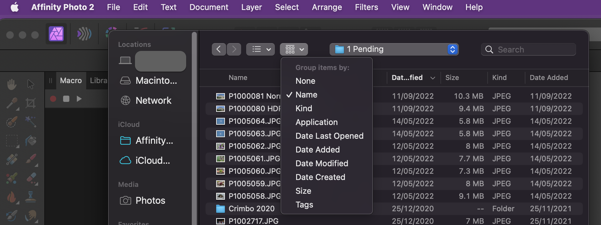Go forward in file dialog
The image size is (601, 225).
click(x=234, y=49)
